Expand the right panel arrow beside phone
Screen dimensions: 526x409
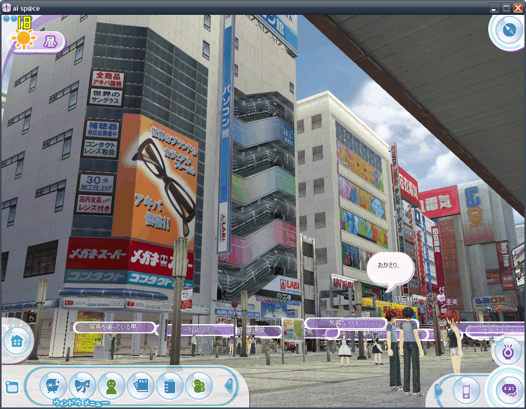point(438,390)
